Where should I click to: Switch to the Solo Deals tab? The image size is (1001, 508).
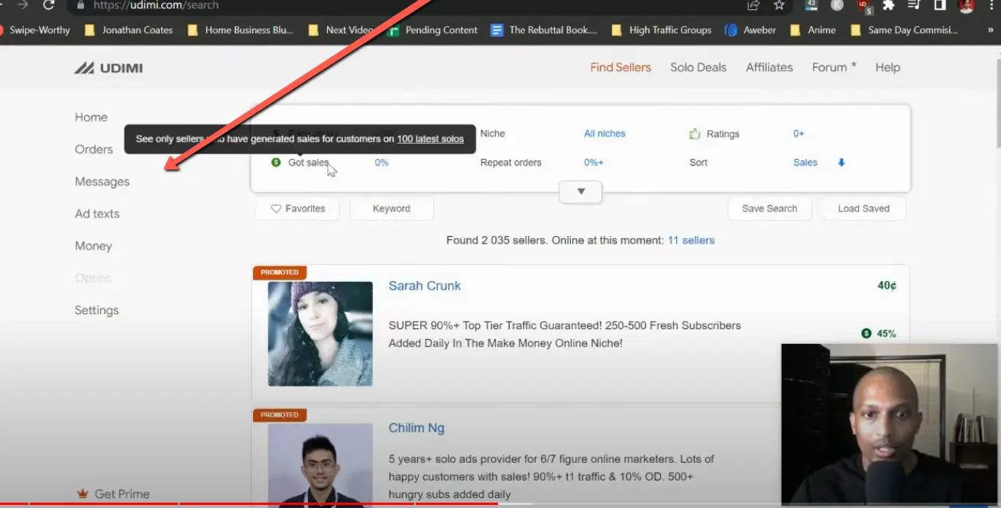coord(698,67)
